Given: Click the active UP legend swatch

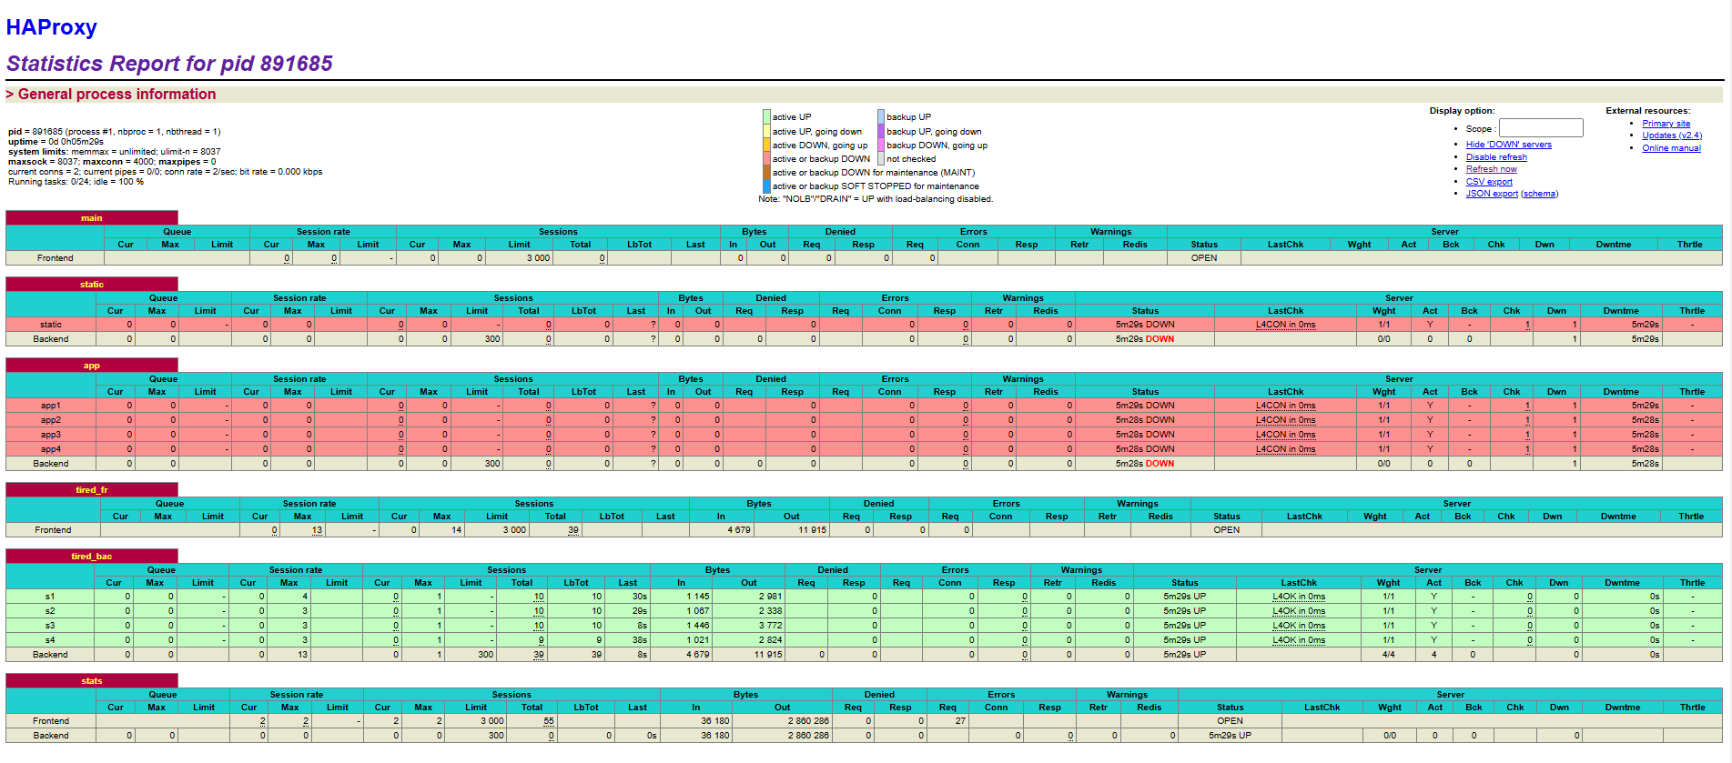Looking at the screenshot, I should pyautogui.click(x=766, y=116).
